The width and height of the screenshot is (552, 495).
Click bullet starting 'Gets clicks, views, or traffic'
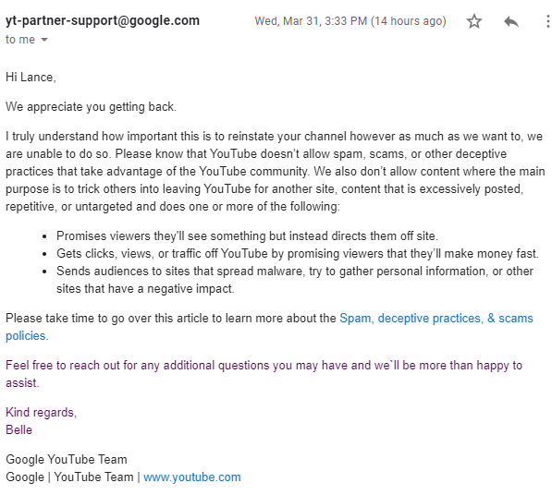click(x=298, y=253)
